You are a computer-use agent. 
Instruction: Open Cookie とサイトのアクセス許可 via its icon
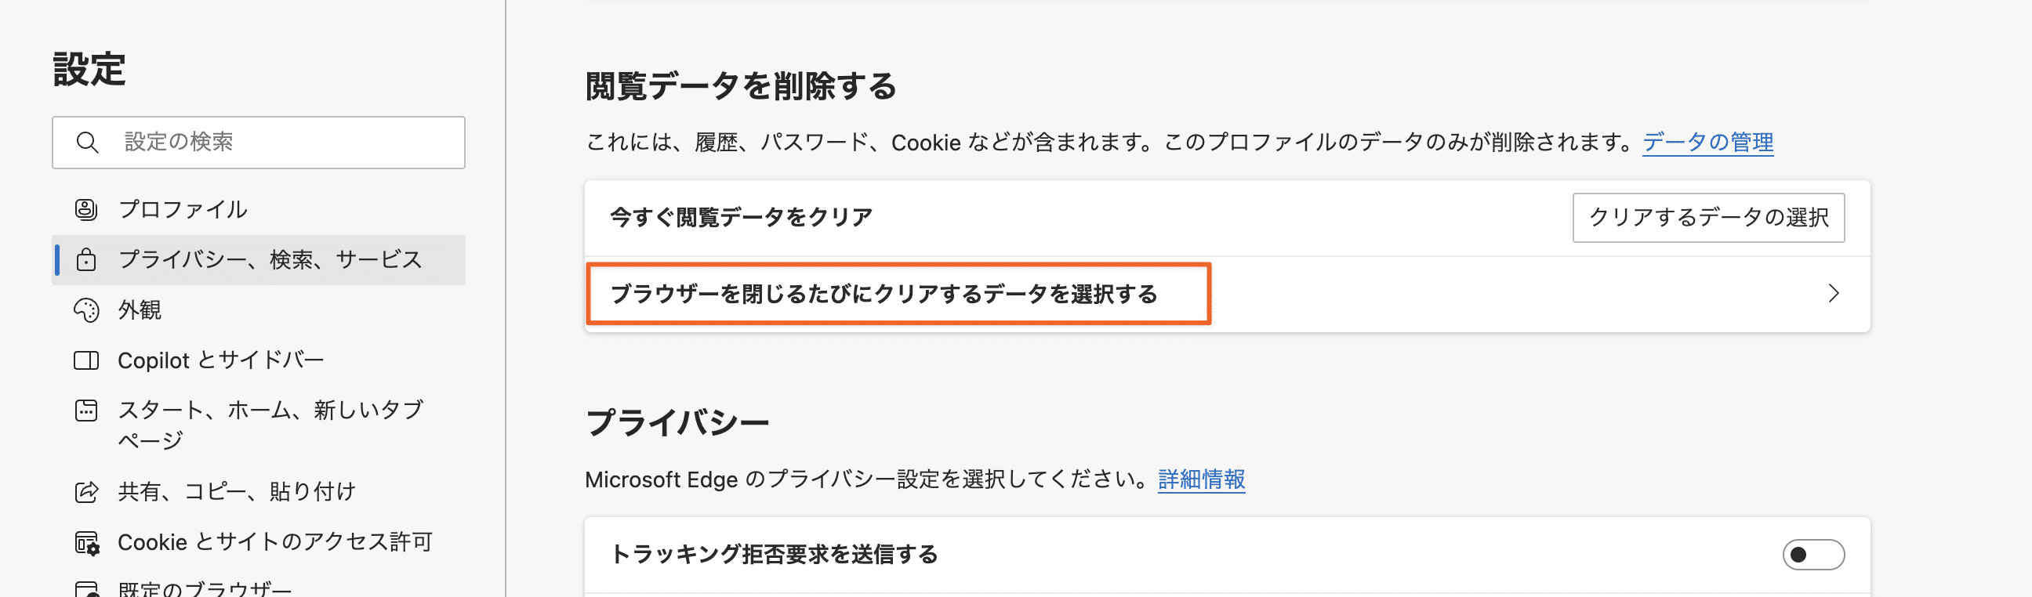pyautogui.click(x=87, y=542)
